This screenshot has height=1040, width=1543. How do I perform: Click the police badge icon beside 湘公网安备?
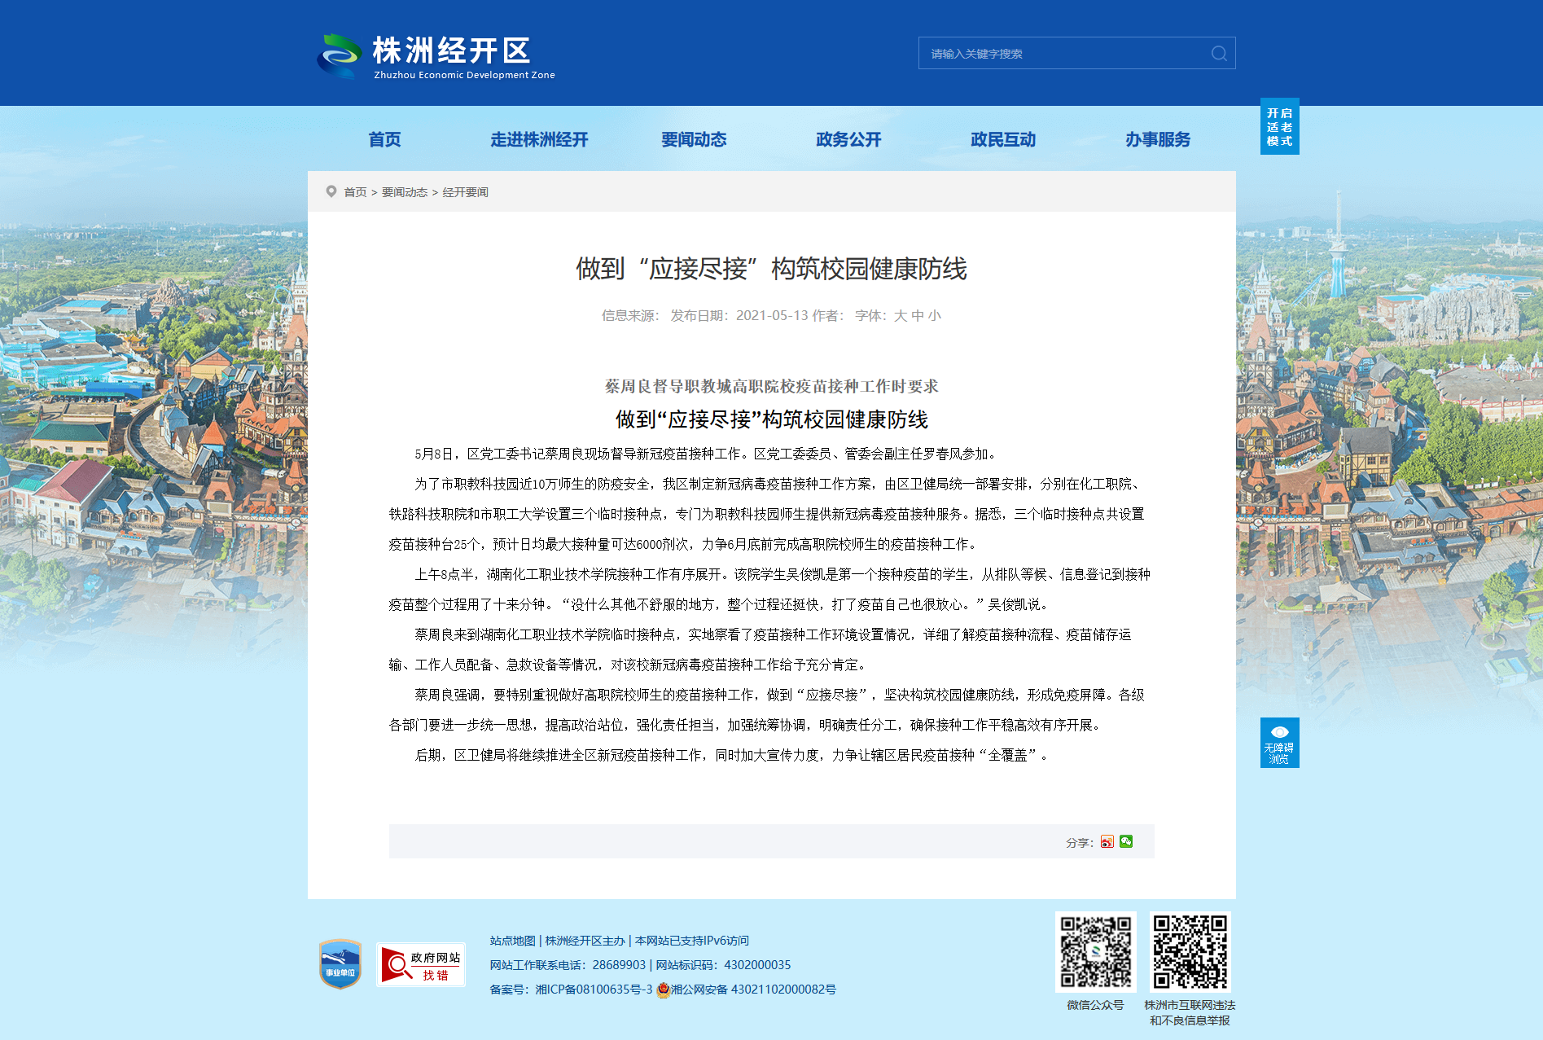click(663, 990)
